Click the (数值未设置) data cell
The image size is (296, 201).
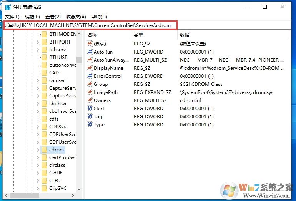click(193, 44)
